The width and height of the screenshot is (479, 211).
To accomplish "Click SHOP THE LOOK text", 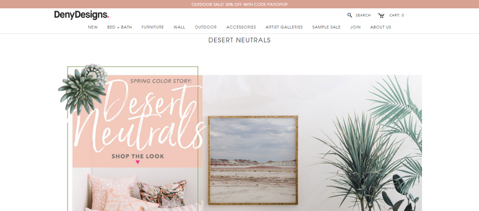I will tap(138, 157).
